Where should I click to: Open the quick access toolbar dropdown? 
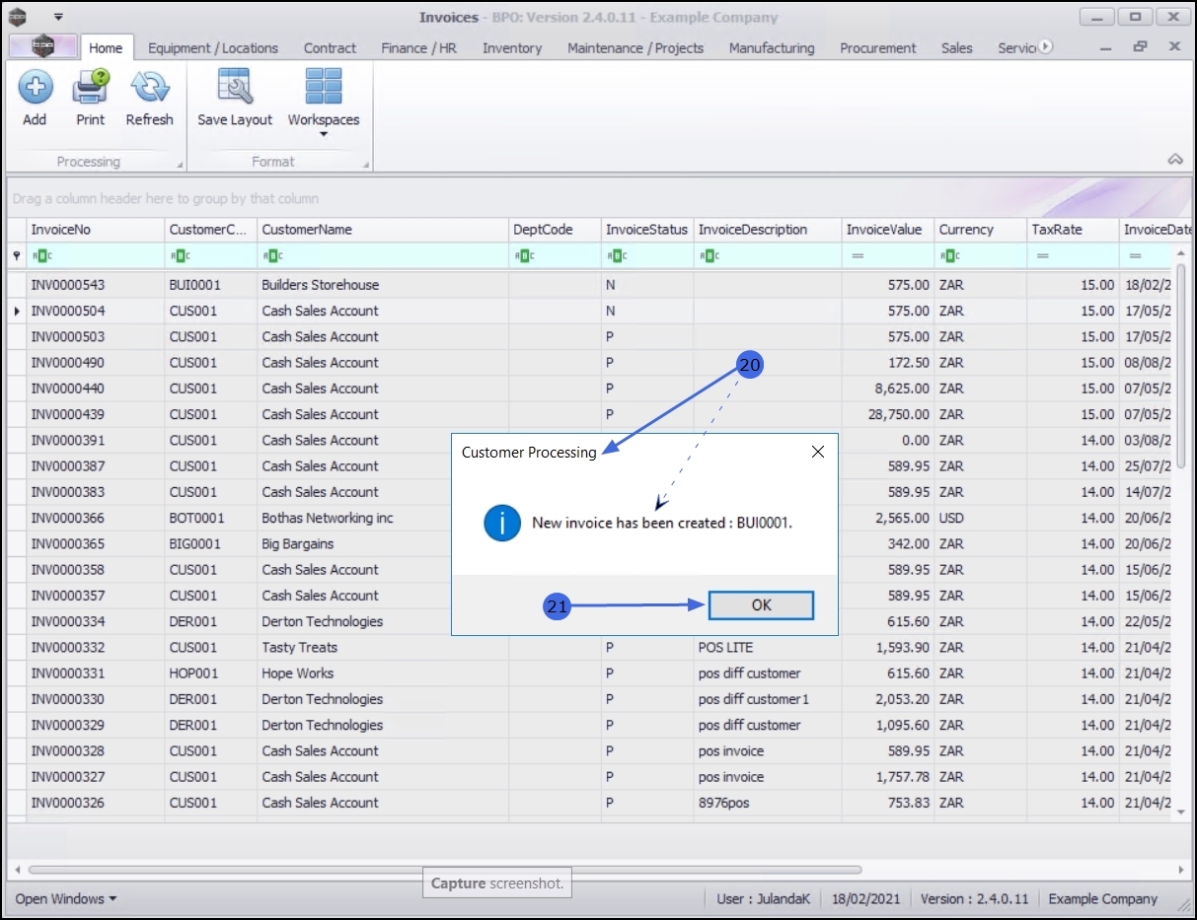(x=58, y=17)
